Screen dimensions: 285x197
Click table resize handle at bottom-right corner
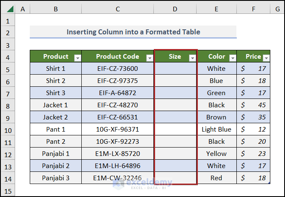pos(269,183)
